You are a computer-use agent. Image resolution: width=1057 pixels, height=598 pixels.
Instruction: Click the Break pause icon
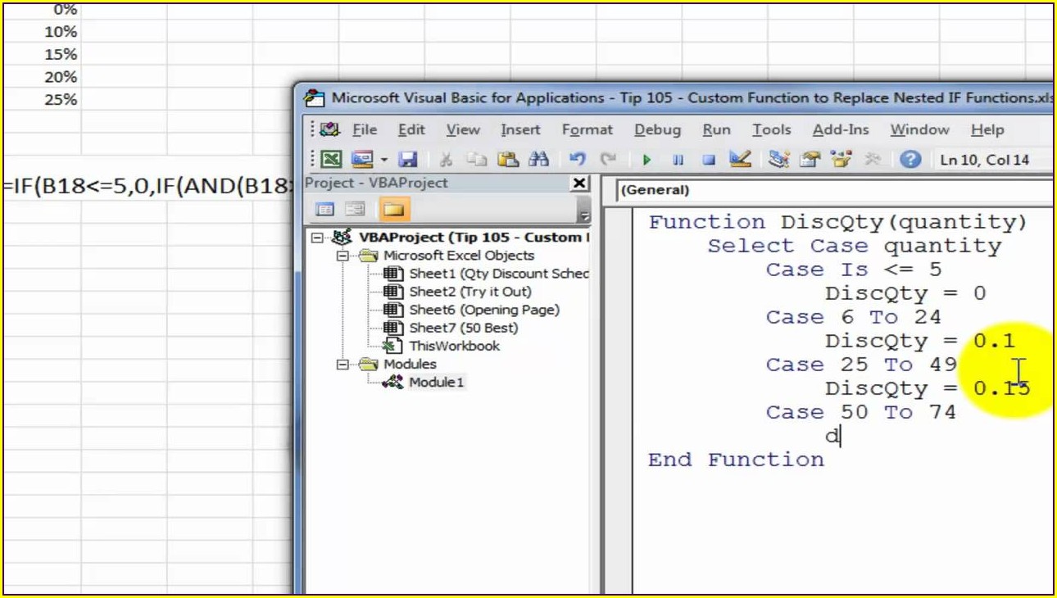(678, 160)
